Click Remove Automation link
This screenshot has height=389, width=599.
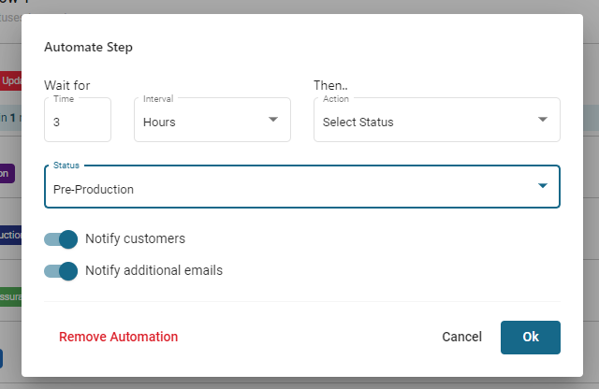coord(119,337)
